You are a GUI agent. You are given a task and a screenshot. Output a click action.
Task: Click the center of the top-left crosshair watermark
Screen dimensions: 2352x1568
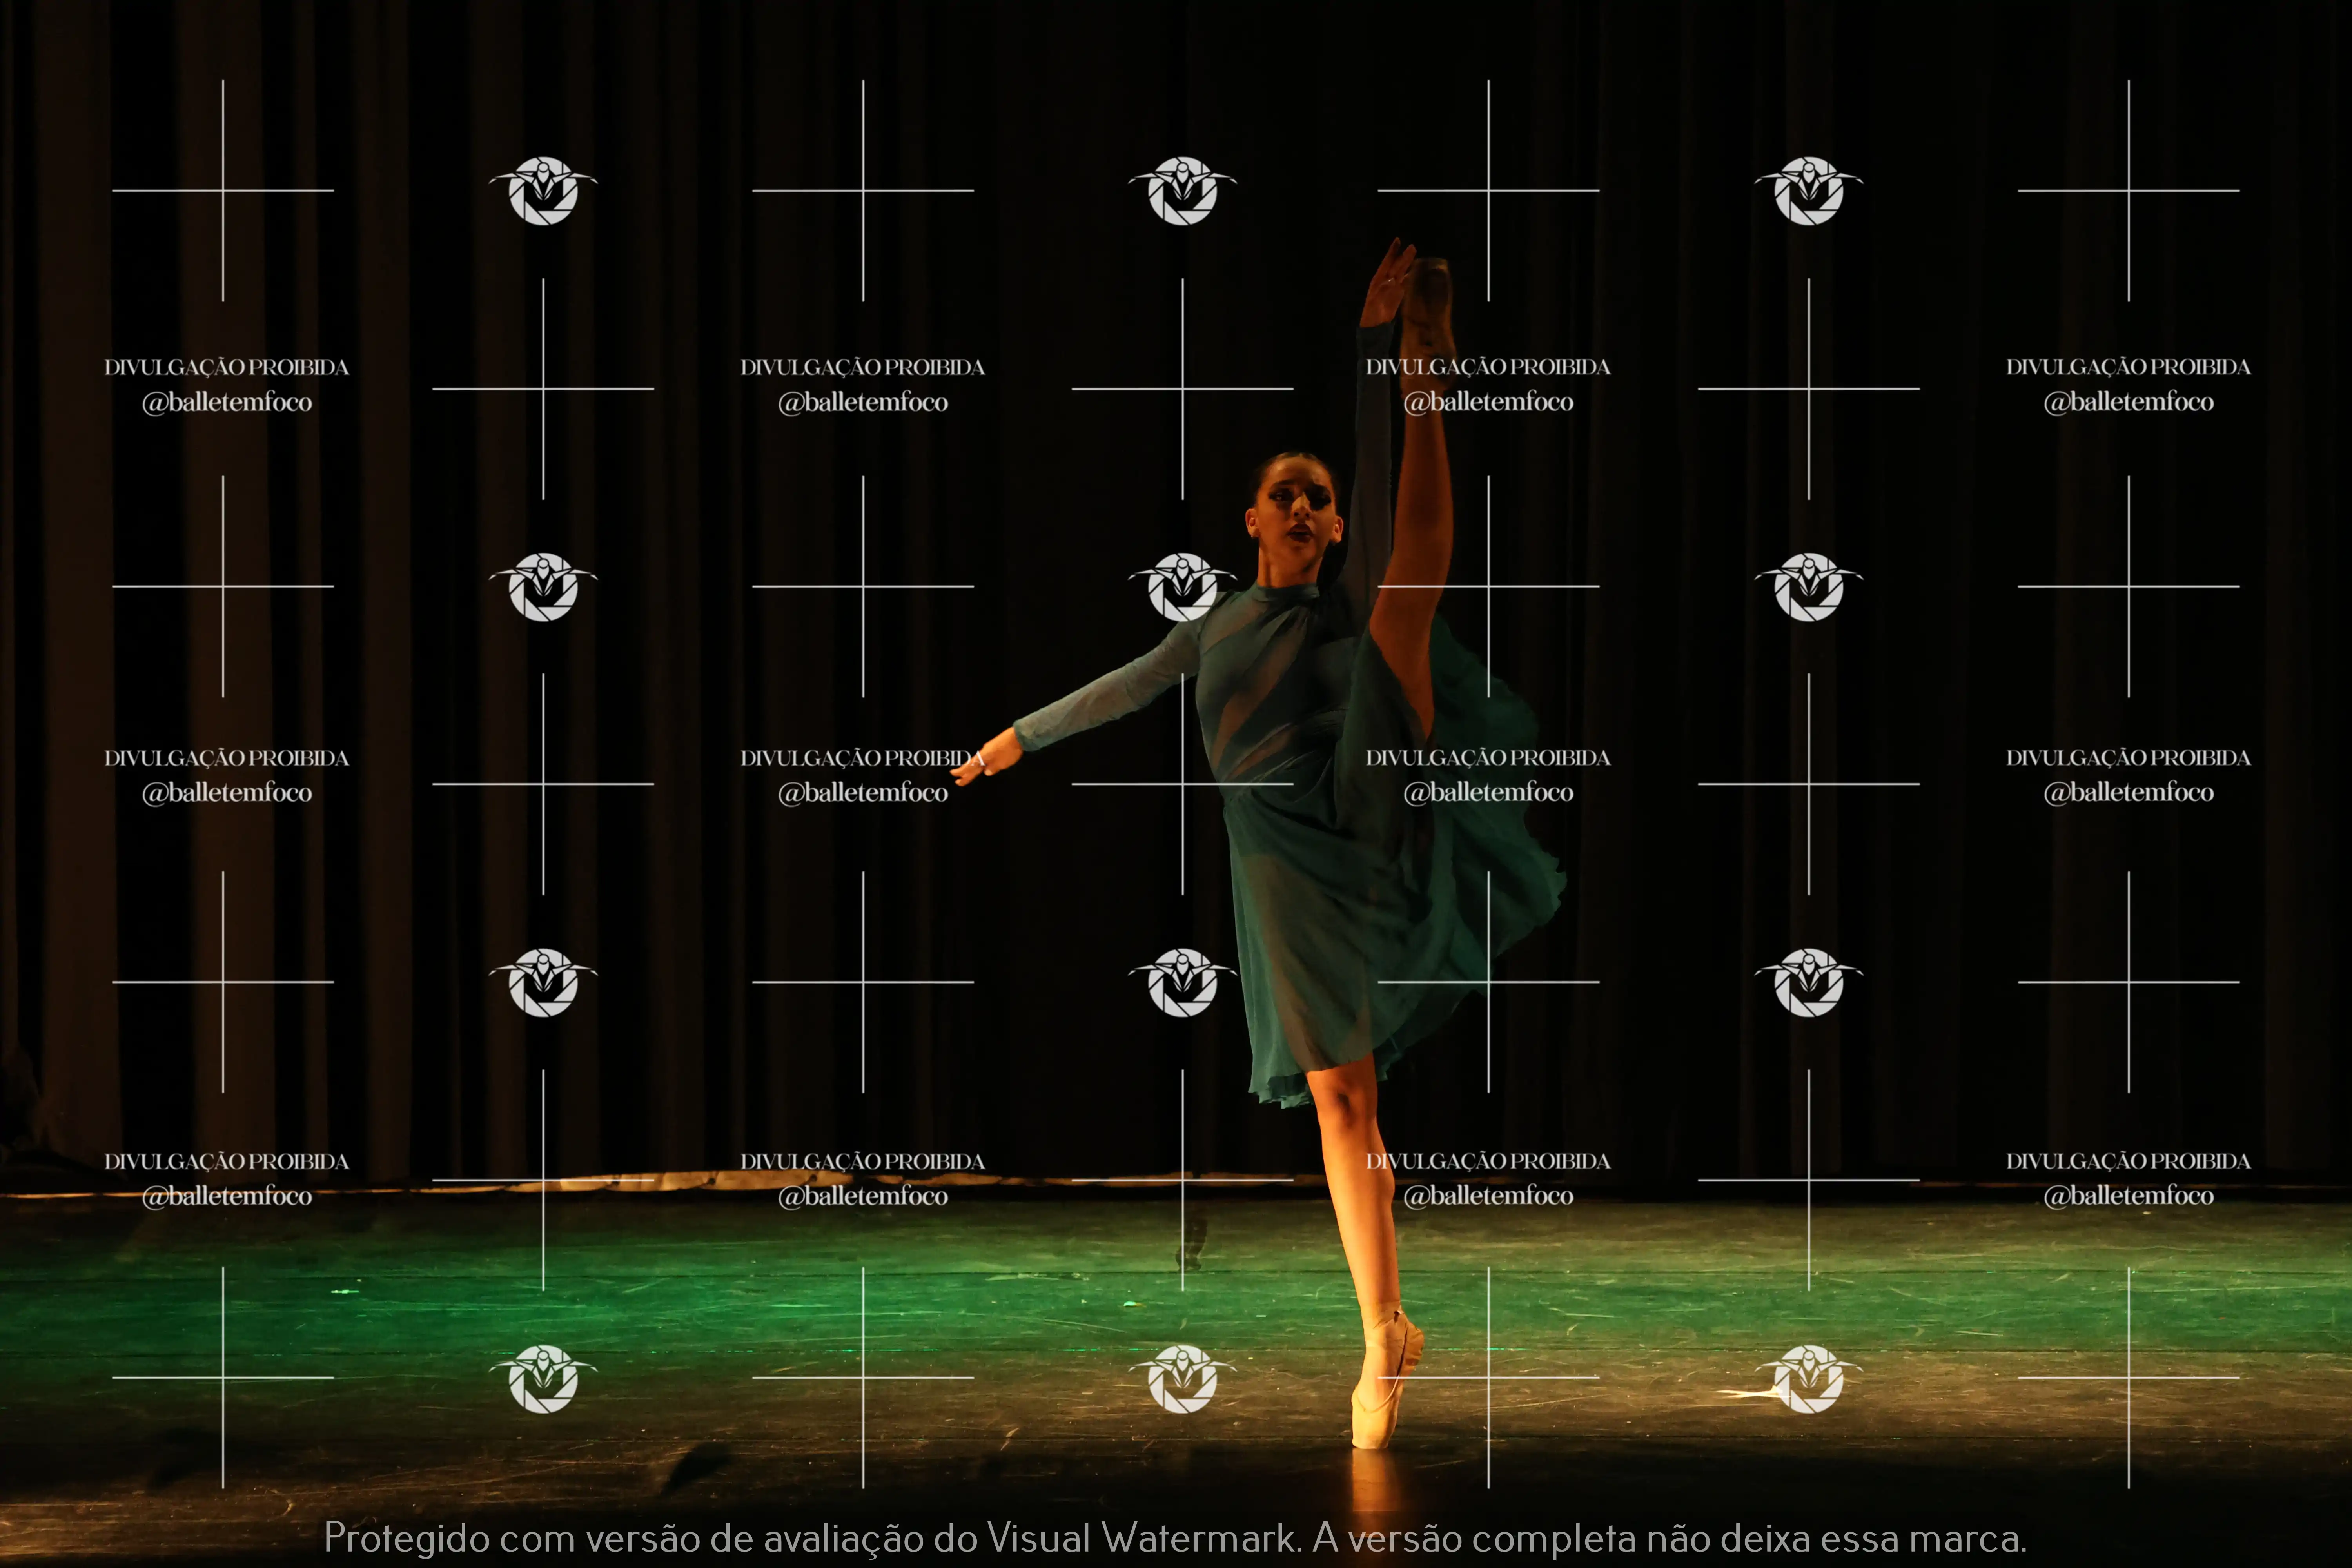(223, 190)
